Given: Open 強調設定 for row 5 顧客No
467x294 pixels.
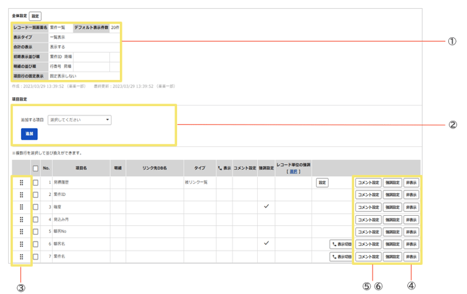Looking at the screenshot, I should point(392,232).
